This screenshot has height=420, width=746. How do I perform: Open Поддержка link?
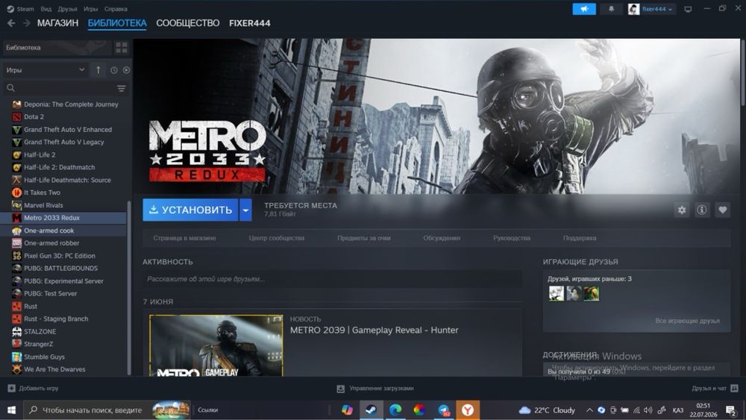coord(580,238)
